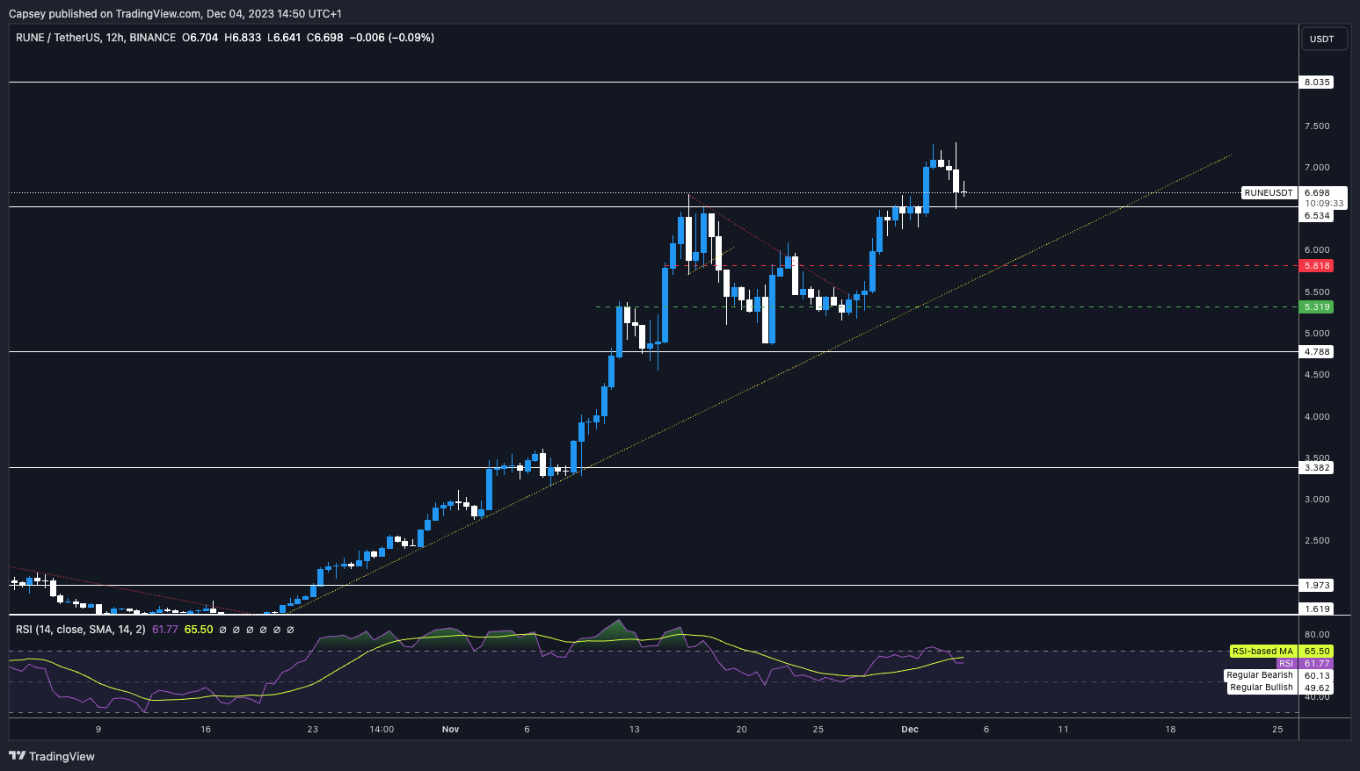Click the purple RSI value 61.77 in legend
1360x771 pixels.
tap(165, 630)
